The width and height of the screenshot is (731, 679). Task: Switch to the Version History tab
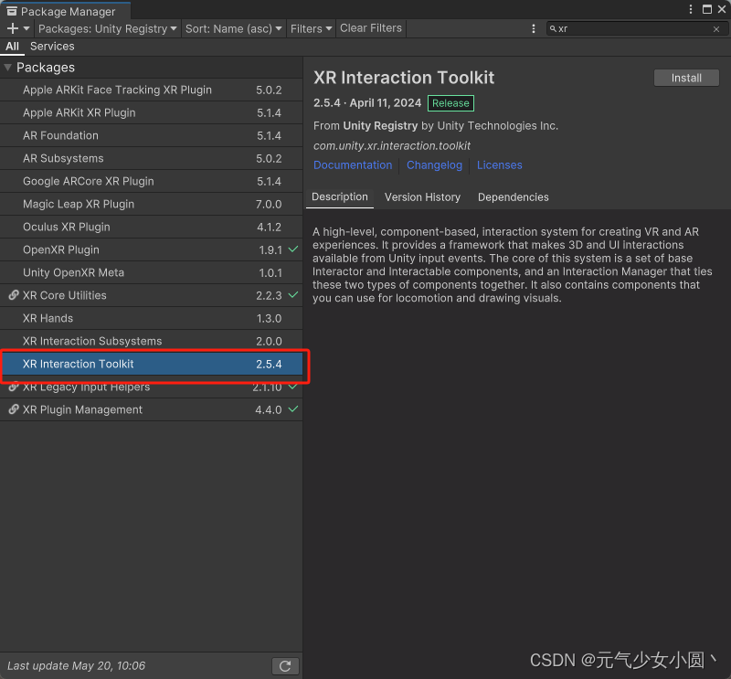tap(422, 197)
